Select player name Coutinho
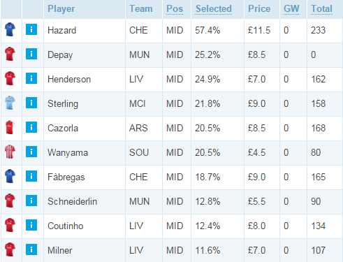The height and width of the screenshot is (262, 343). point(66,226)
